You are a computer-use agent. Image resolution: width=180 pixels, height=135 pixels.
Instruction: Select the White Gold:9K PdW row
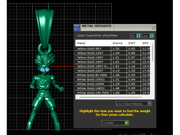coord(112,75)
